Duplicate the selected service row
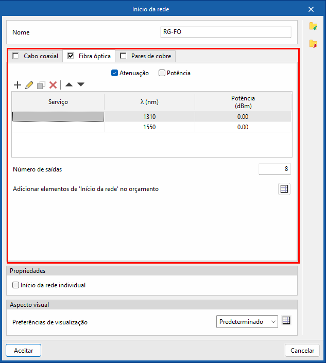 (41, 85)
